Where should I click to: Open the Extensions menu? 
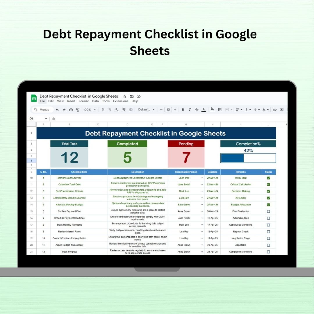click(121, 101)
